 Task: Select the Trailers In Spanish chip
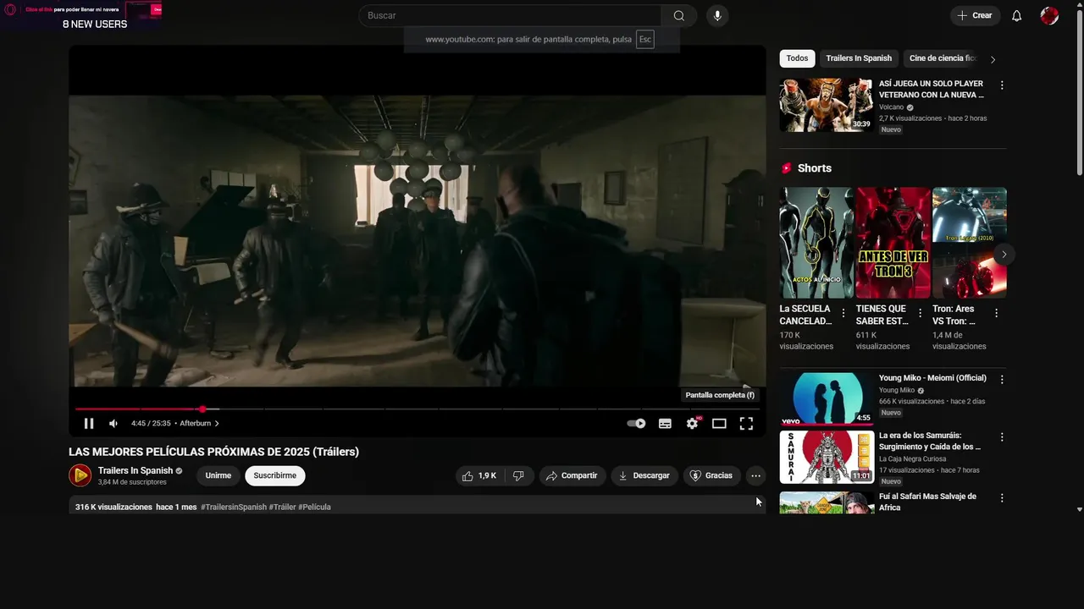859,58
